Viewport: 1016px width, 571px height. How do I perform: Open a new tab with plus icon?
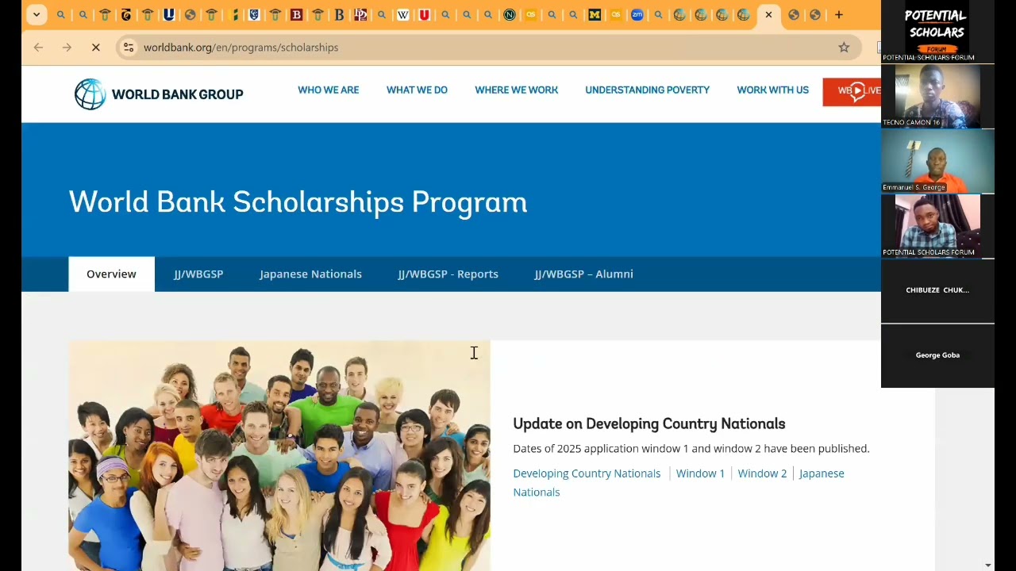point(839,15)
